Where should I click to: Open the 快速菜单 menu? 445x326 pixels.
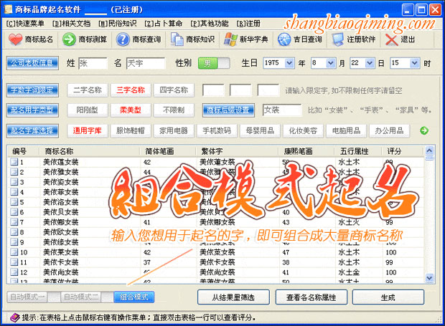25,24
